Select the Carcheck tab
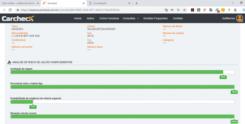Image resolution: width=245 pixels, height=124 pixels. [63, 3]
